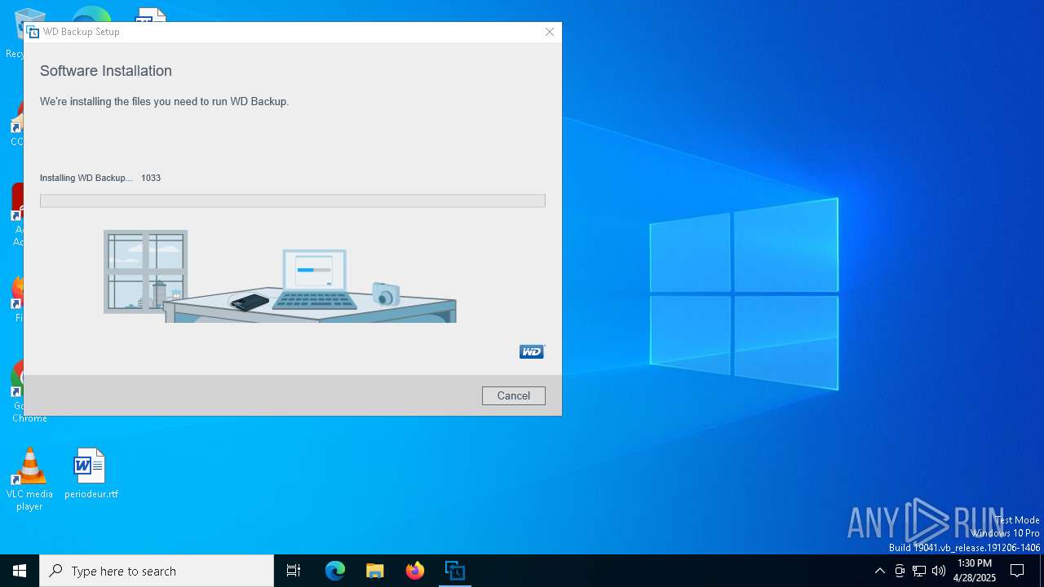Click the "Installing WD Backup..." status text
The height and width of the screenshot is (587, 1044).
[86, 178]
